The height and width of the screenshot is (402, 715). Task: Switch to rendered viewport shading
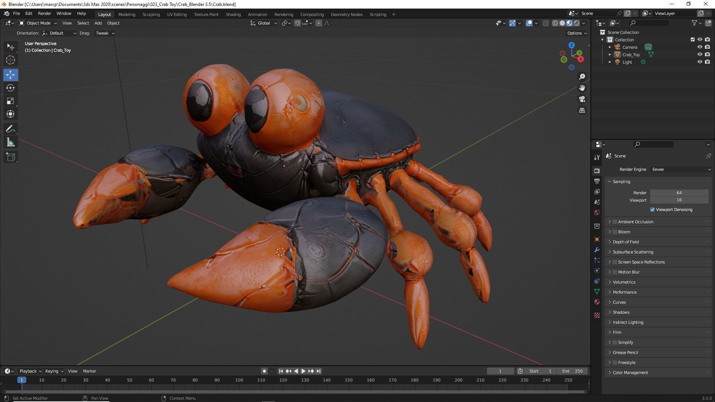point(576,23)
